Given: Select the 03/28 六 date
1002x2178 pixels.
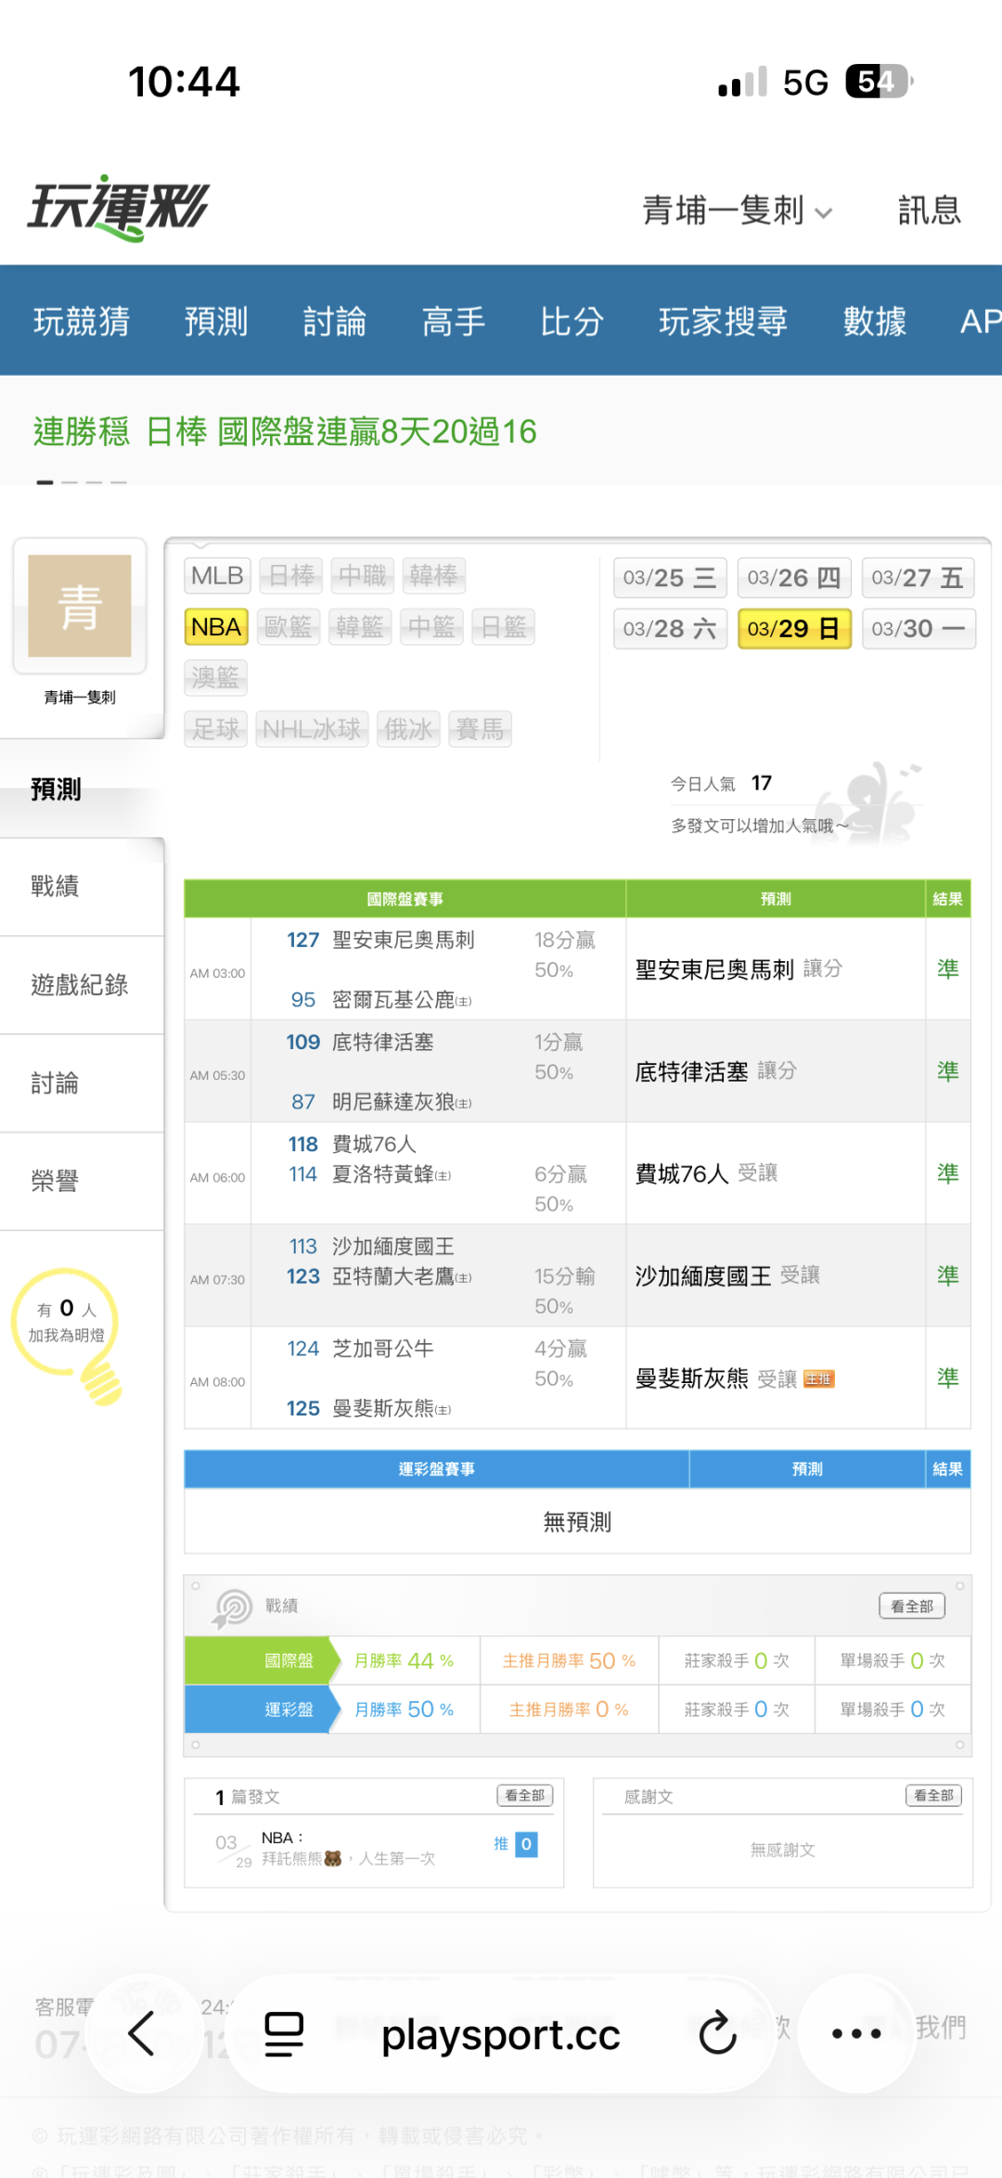Looking at the screenshot, I should click(670, 629).
